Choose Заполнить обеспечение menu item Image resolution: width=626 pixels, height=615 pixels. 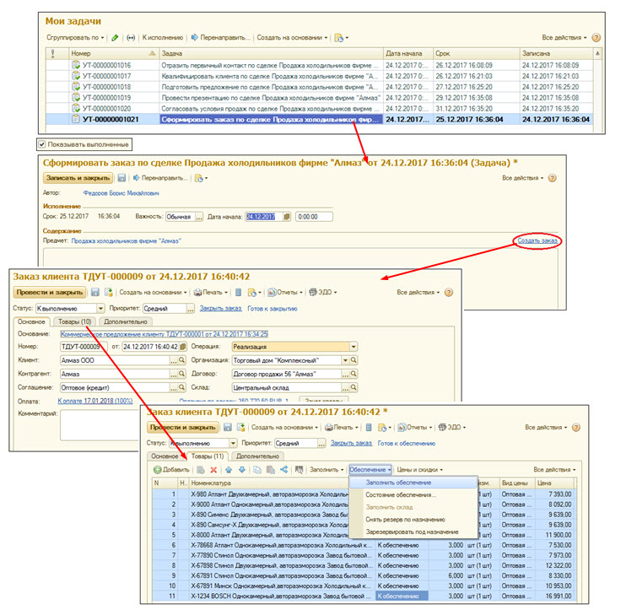[x=413, y=483]
